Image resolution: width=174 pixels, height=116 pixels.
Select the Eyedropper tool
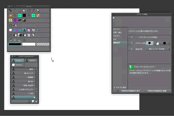(x=33, y=11)
